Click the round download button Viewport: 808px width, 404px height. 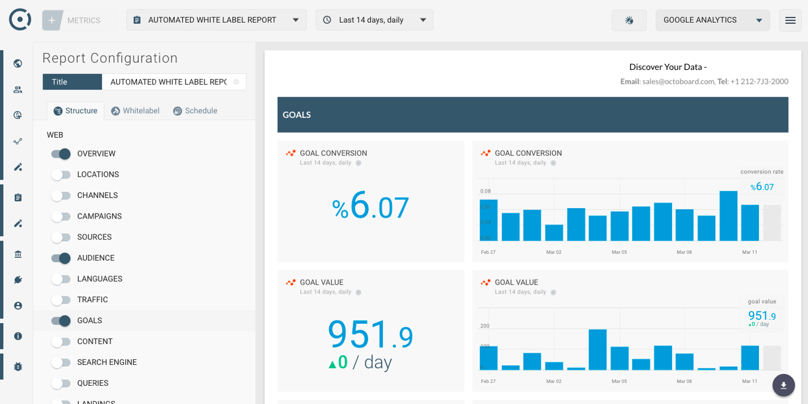tap(784, 385)
